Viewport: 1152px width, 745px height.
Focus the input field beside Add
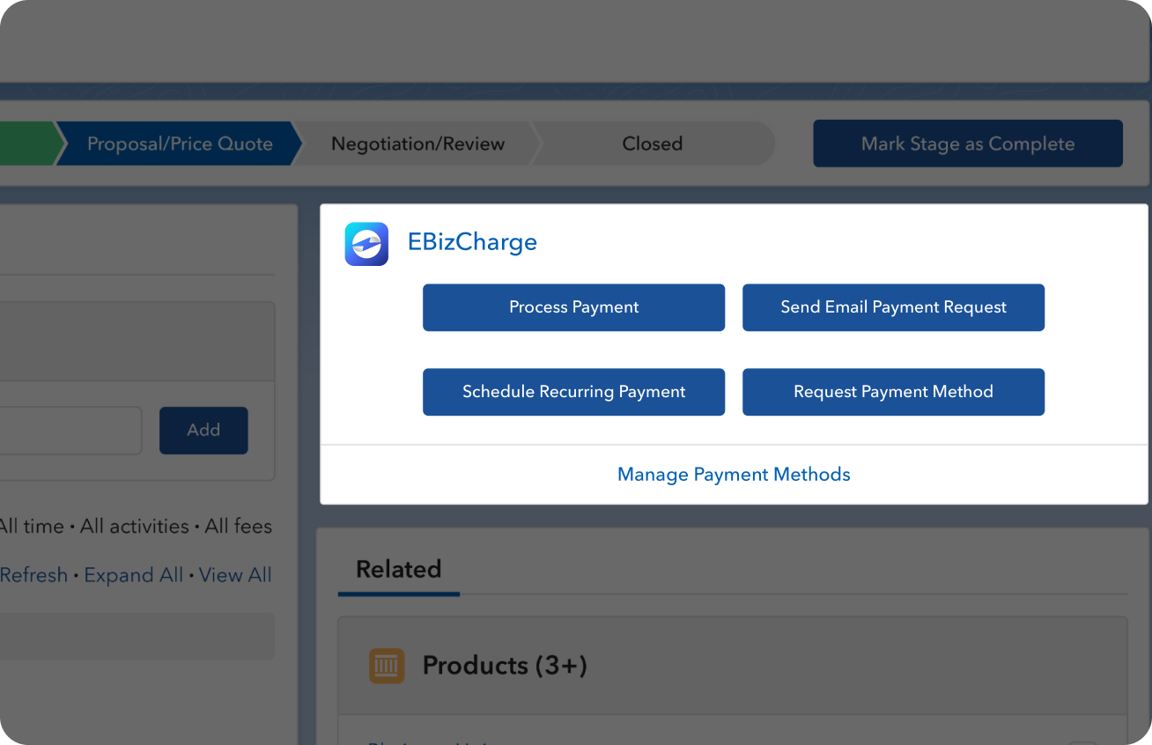pos(69,431)
